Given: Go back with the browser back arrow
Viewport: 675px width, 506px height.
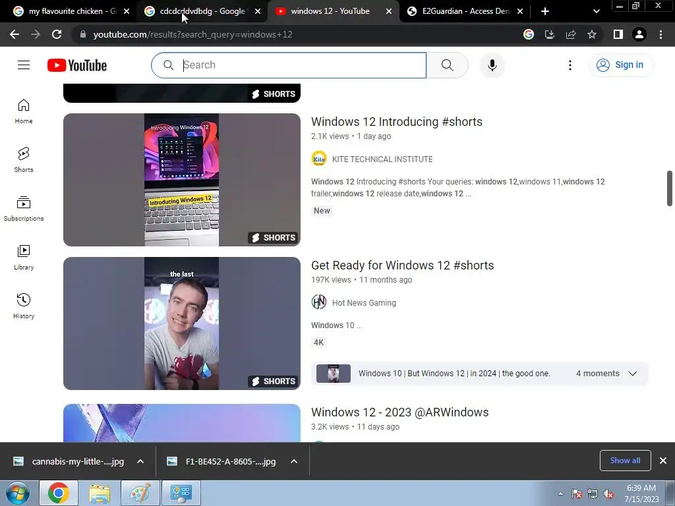Looking at the screenshot, I should coord(15,34).
